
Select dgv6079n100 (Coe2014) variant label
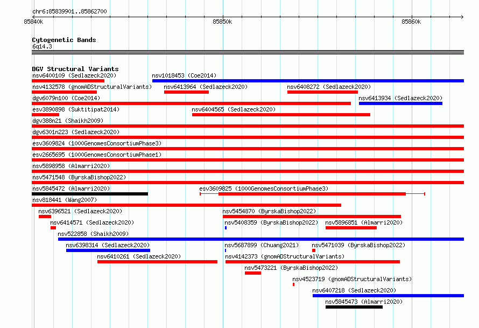tap(66, 98)
